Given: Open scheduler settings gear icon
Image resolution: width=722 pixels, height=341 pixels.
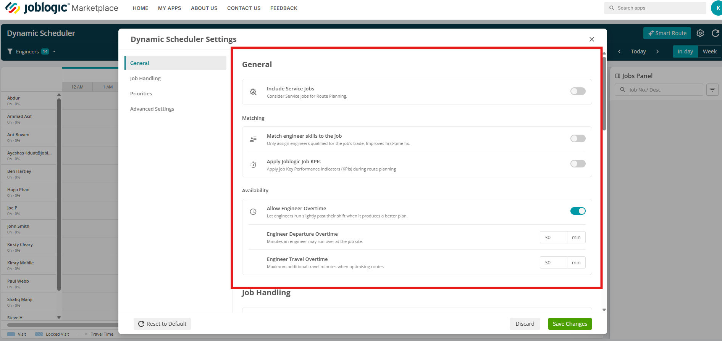Looking at the screenshot, I should [x=700, y=33].
